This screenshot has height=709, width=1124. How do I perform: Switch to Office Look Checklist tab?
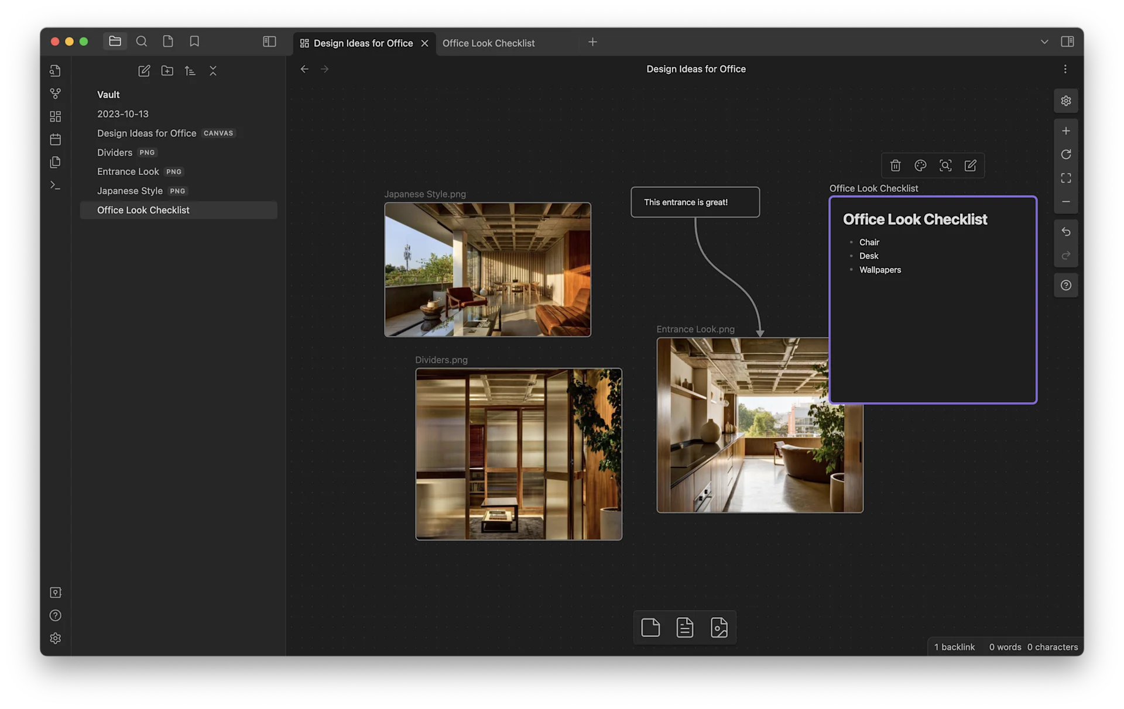click(x=488, y=43)
